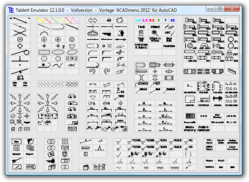The width and height of the screenshot is (249, 182).
Task: Select the spline curve icon
Action: coord(58,65)
